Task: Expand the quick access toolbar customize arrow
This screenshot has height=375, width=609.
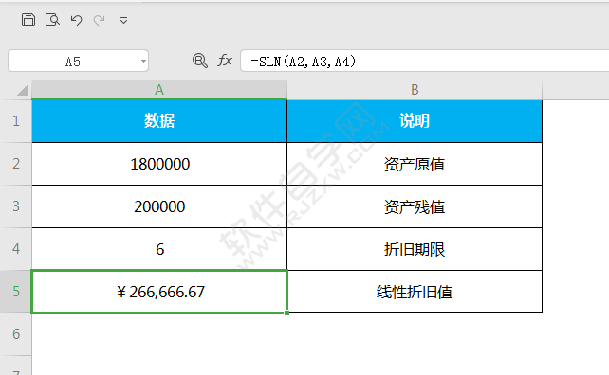Action: click(123, 20)
